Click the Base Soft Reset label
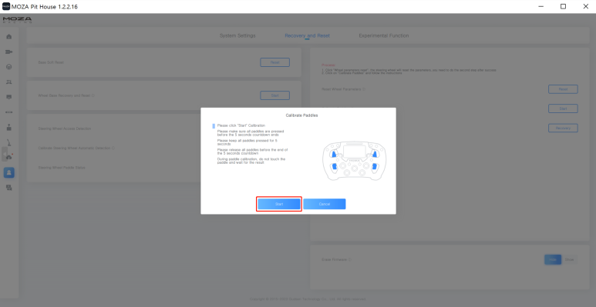The height and width of the screenshot is (307, 596). tap(51, 62)
